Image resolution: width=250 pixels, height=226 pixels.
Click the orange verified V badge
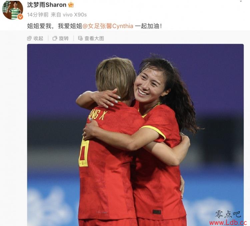pos(20,17)
